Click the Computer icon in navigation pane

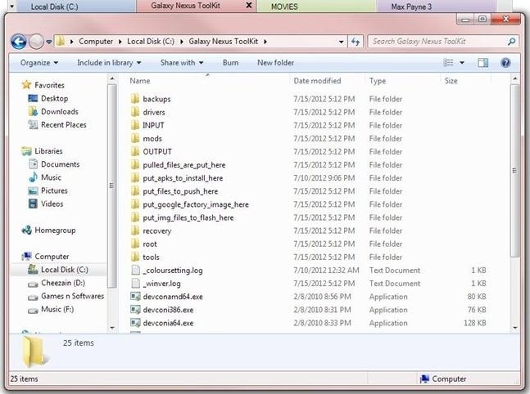coord(26,257)
